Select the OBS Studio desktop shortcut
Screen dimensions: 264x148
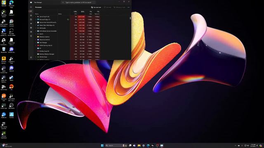point(12,106)
